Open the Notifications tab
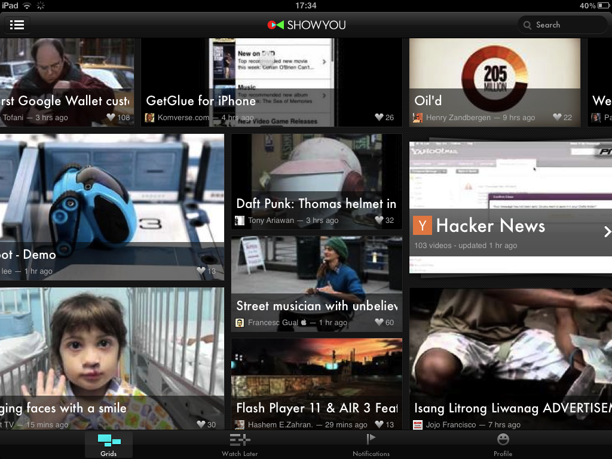612x459 pixels. [371, 445]
